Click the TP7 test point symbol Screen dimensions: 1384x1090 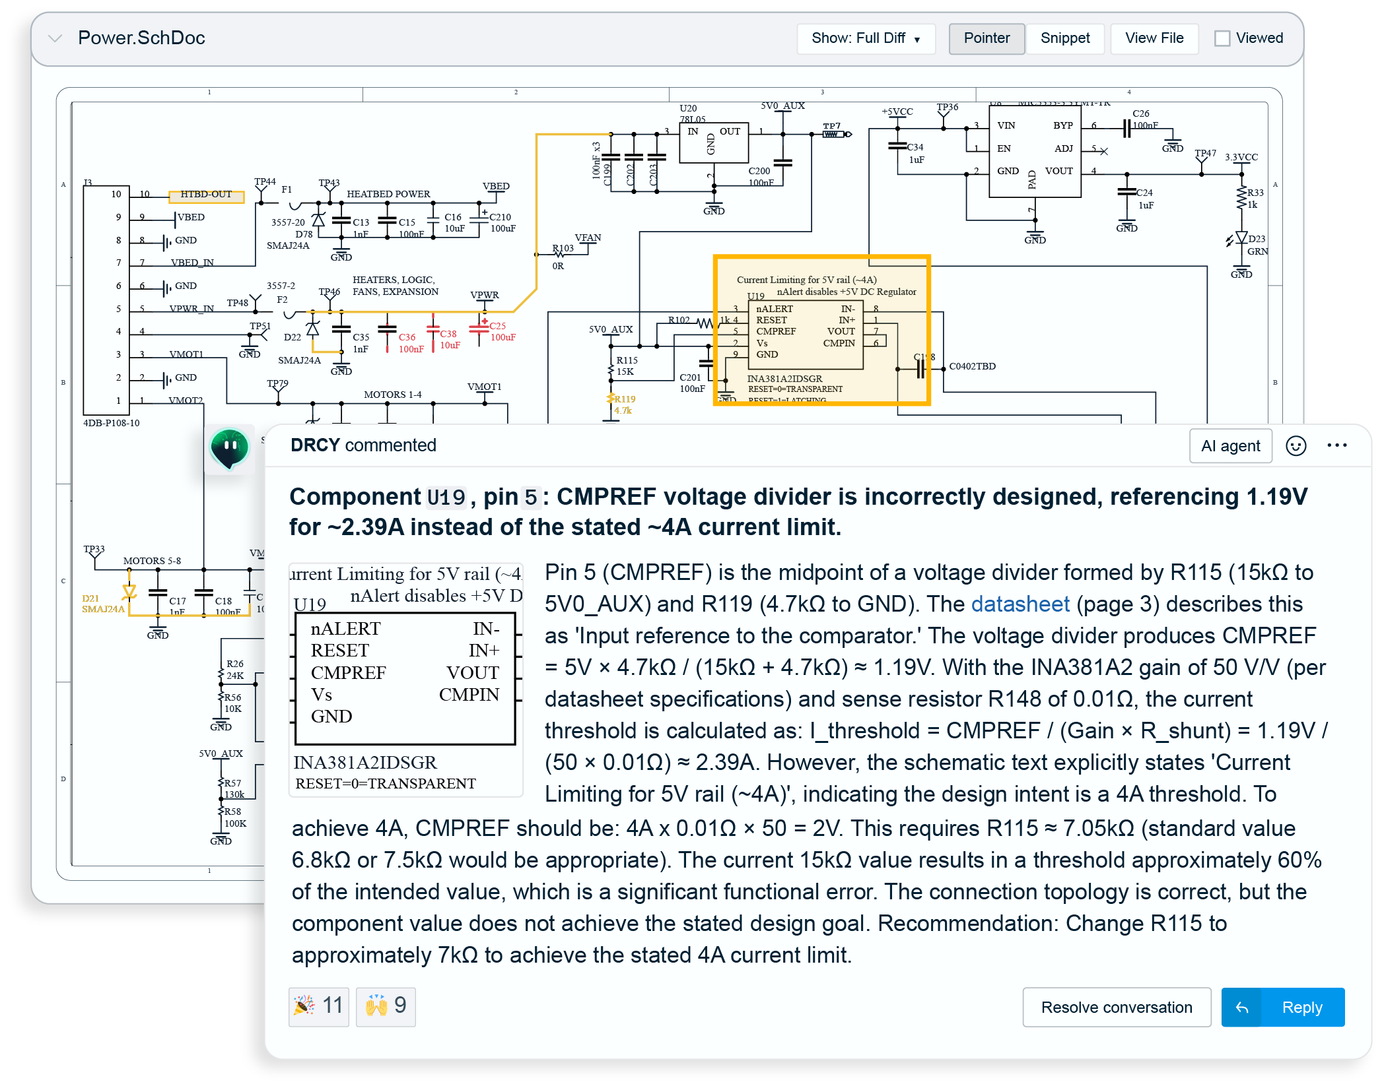(x=837, y=134)
